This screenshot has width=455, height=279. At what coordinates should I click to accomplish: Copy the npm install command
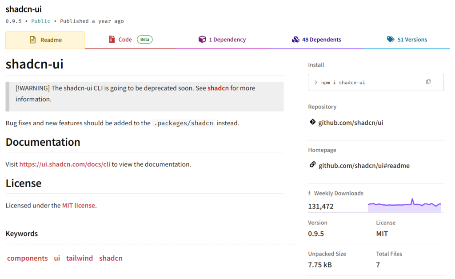[x=428, y=82]
